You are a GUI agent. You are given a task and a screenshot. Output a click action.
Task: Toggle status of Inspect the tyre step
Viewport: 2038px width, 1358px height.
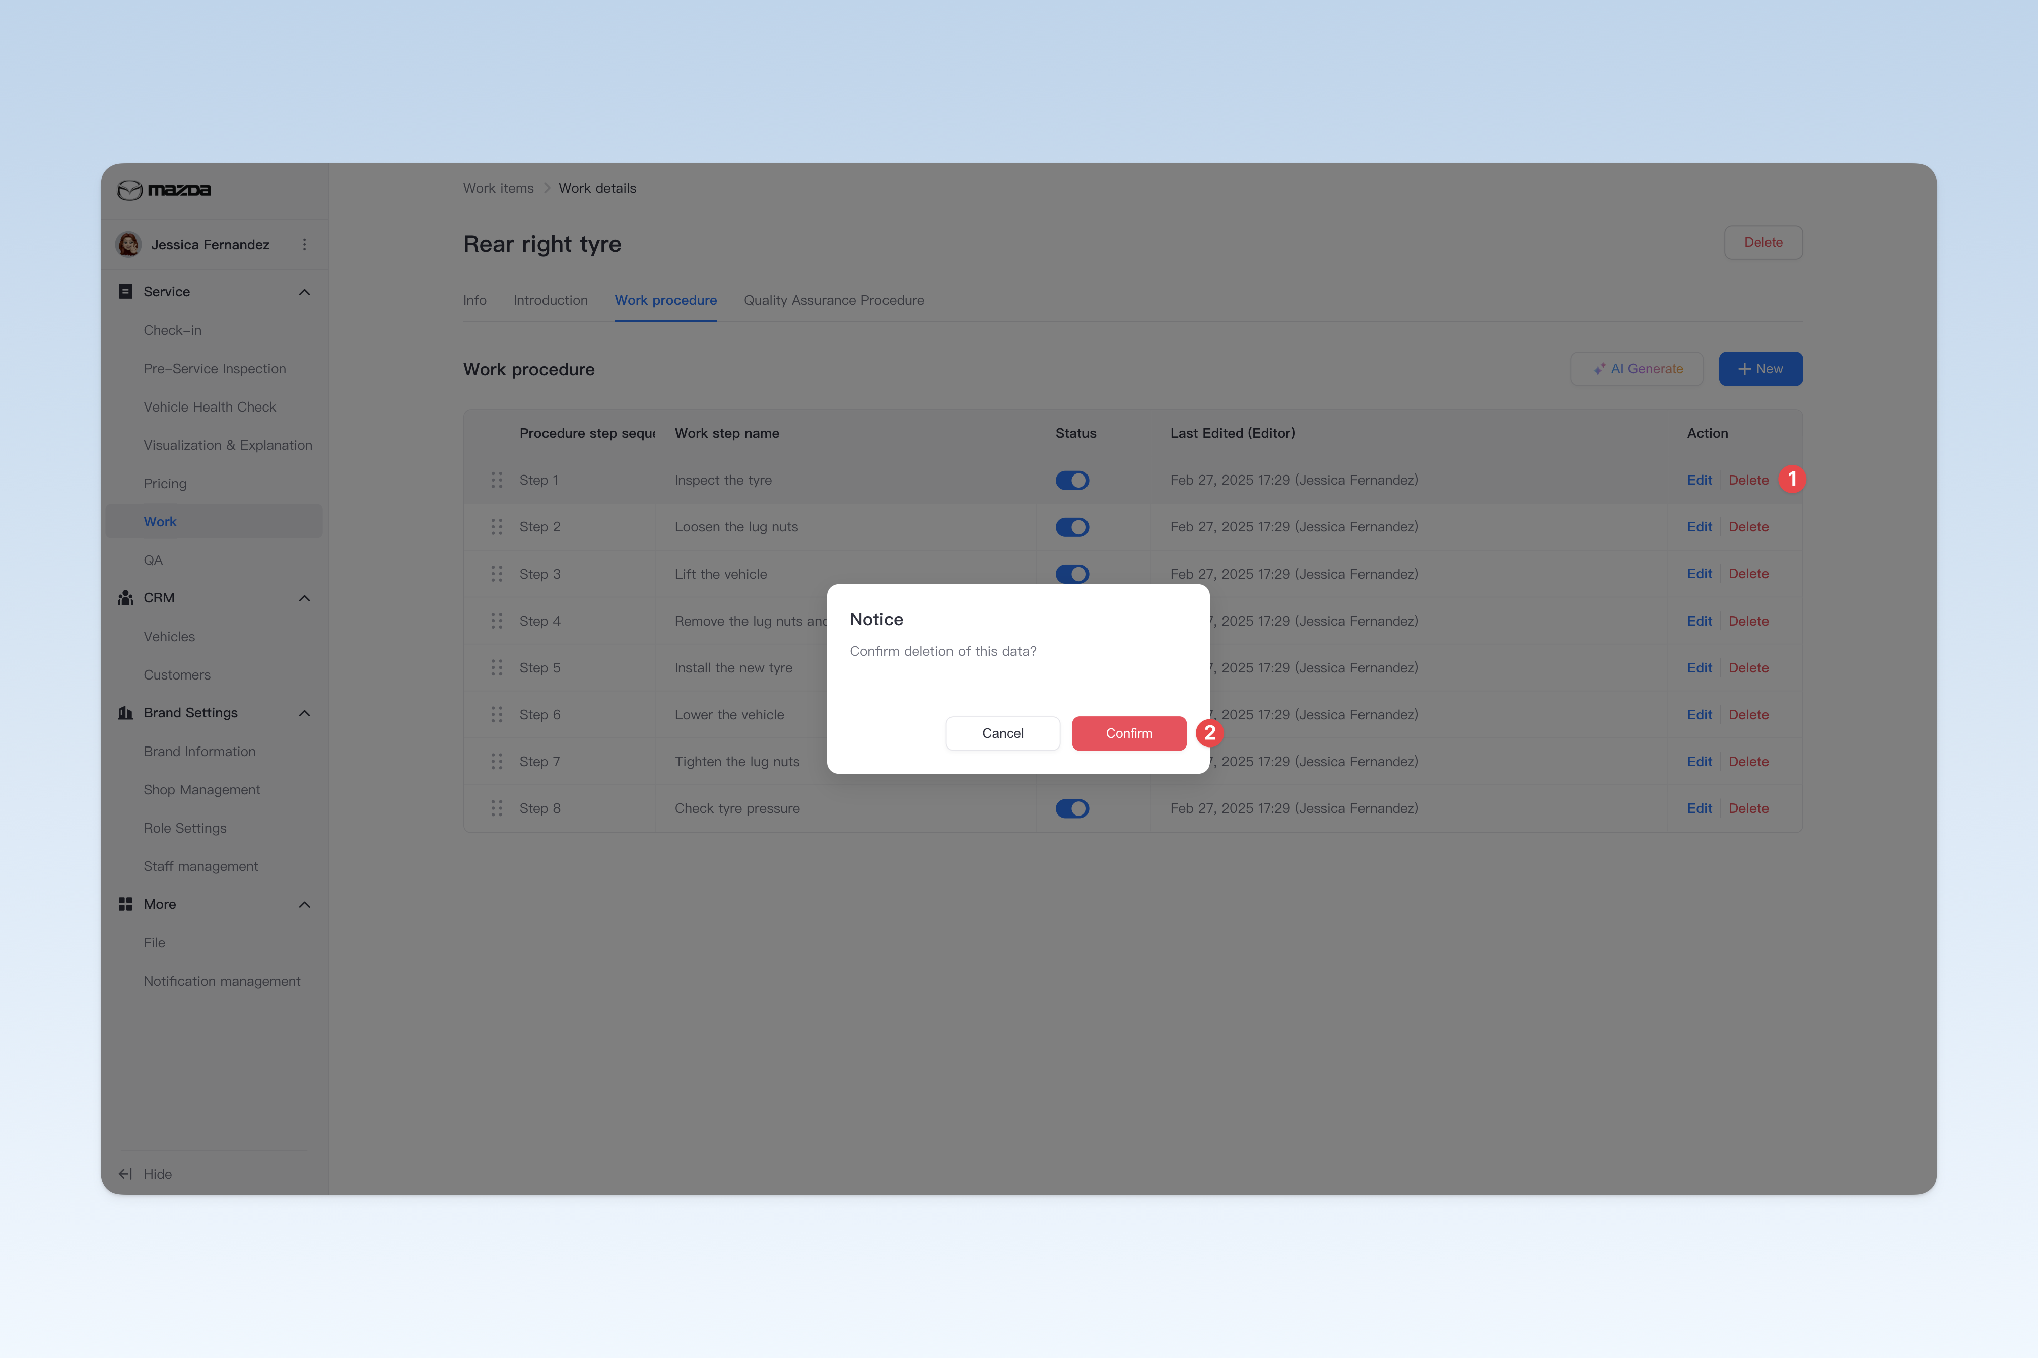(x=1072, y=481)
